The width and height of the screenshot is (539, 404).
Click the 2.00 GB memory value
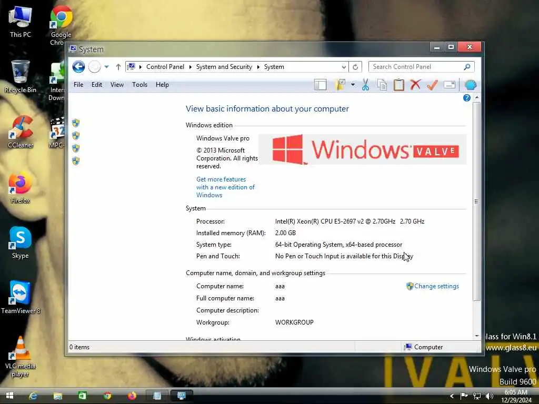[x=285, y=233]
